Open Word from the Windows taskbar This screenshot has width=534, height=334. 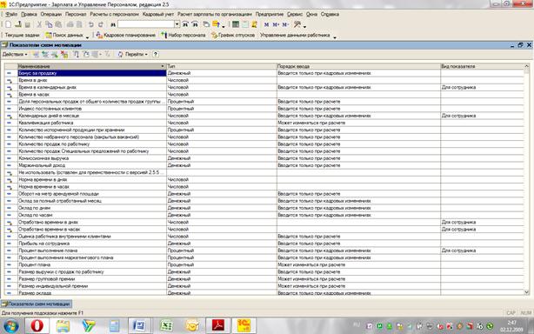click(140, 325)
